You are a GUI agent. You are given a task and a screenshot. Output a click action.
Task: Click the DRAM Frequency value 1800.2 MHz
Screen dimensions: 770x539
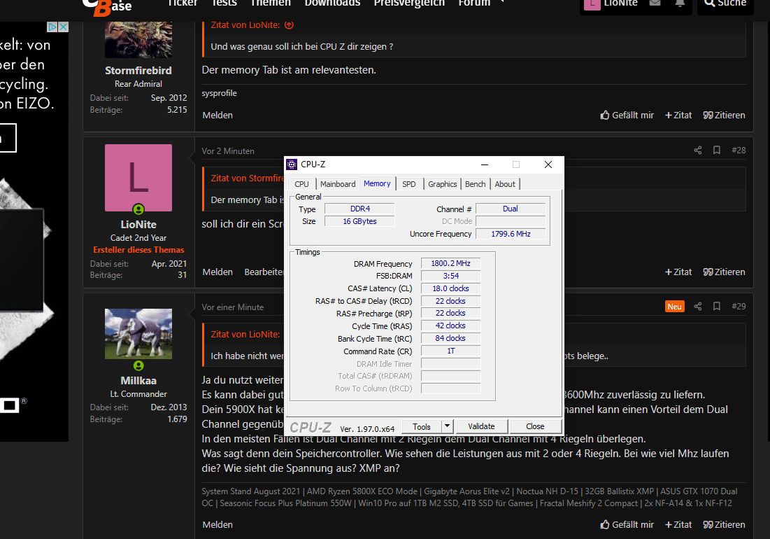(x=450, y=263)
